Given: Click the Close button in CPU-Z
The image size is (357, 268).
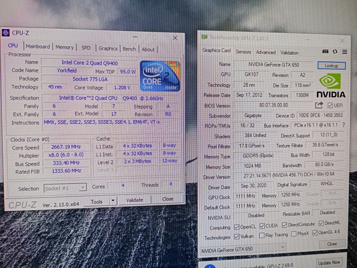Looking at the screenshot, I should (x=168, y=199).
